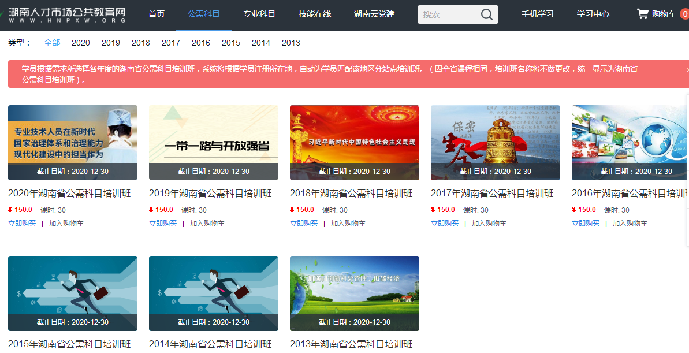Filter courses by year 2013
The width and height of the screenshot is (689, 353).
(x=291, y=43)
